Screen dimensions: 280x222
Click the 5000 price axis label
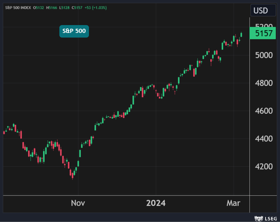pos(263,55)
